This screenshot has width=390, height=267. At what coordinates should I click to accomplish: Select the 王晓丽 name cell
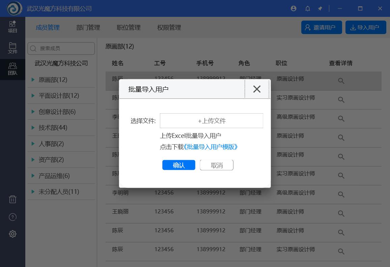tap(120, 212)
